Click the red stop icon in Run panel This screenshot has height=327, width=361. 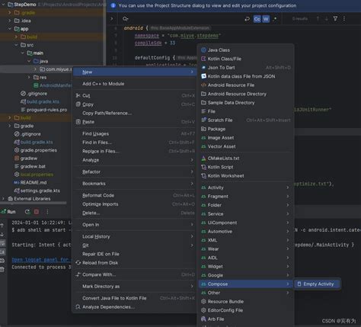tap(37, 212)
